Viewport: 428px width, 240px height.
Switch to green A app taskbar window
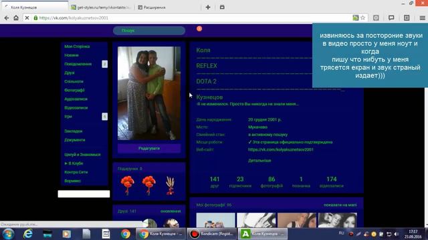(263, 234)
